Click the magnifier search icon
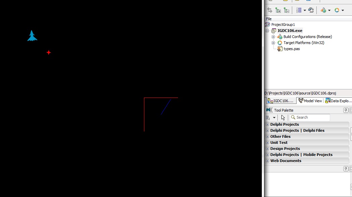The width and height of the screenshot is (352, 197). 293,117
